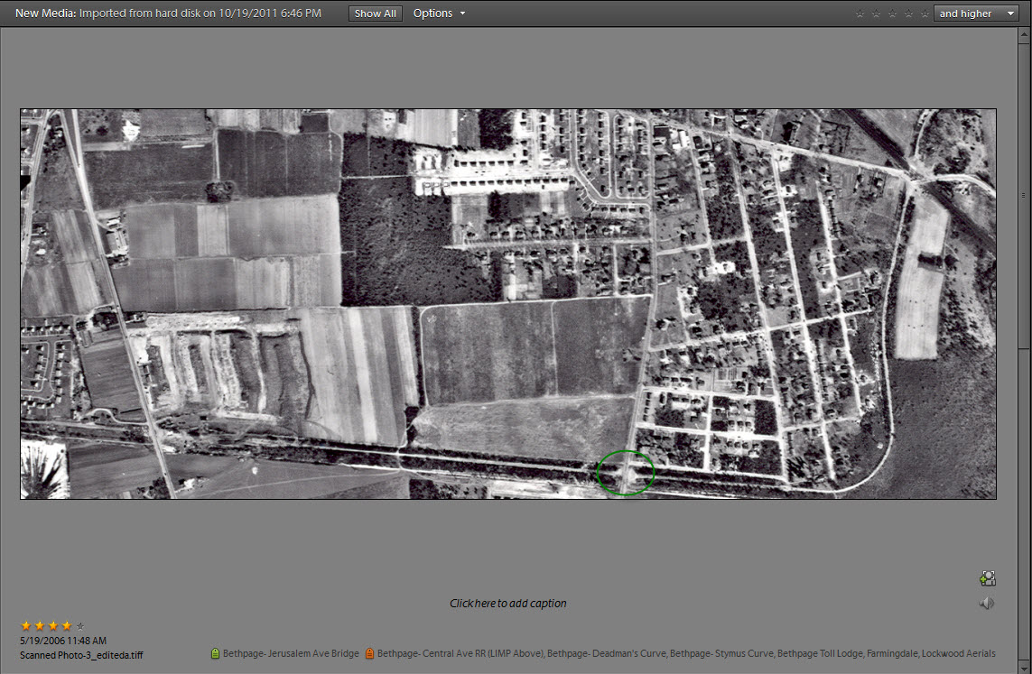Click the Show All button

point(375,14)
